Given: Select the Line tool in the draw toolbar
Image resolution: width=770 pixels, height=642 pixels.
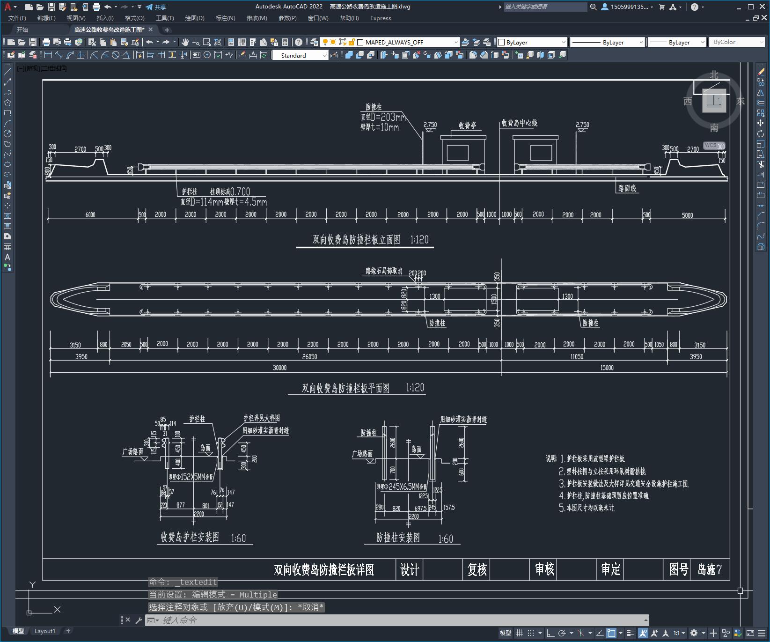Looking at the screenshot, I should [x=7, y=72].
